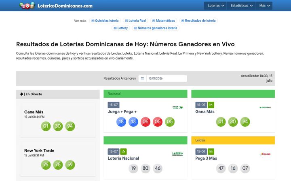Open the Pega 3 Más card title
This screenshot has width=291, height=181.
point(206,158)
